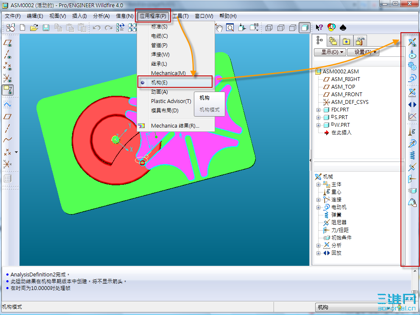420x315 pixels.
Task: Click the mass properties icon
Action: pos(412,203)
